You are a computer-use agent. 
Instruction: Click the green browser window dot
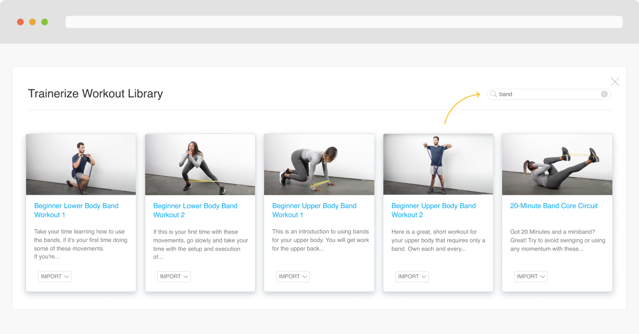45,22
